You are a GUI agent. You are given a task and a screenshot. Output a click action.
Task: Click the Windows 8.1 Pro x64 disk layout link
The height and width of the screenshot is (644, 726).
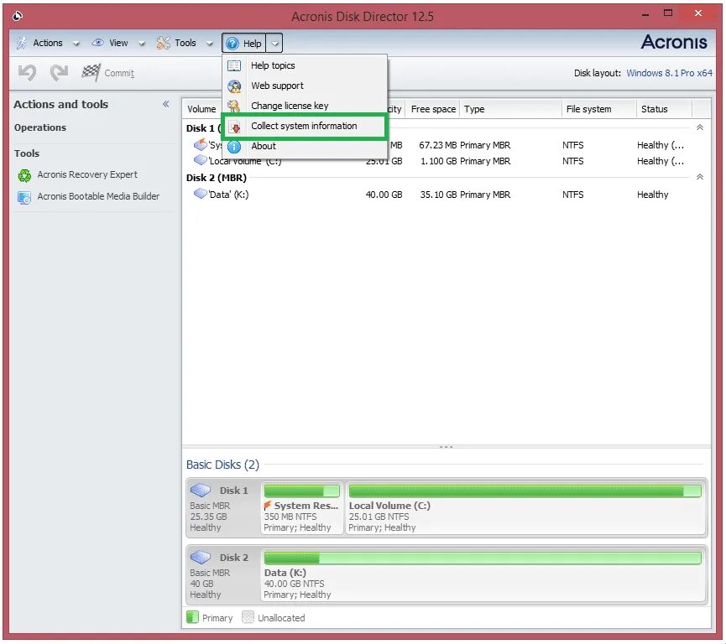point(669,73)
